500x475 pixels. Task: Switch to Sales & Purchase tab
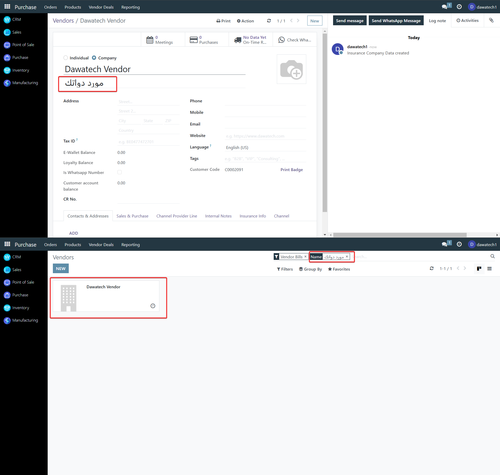[132, 216]
